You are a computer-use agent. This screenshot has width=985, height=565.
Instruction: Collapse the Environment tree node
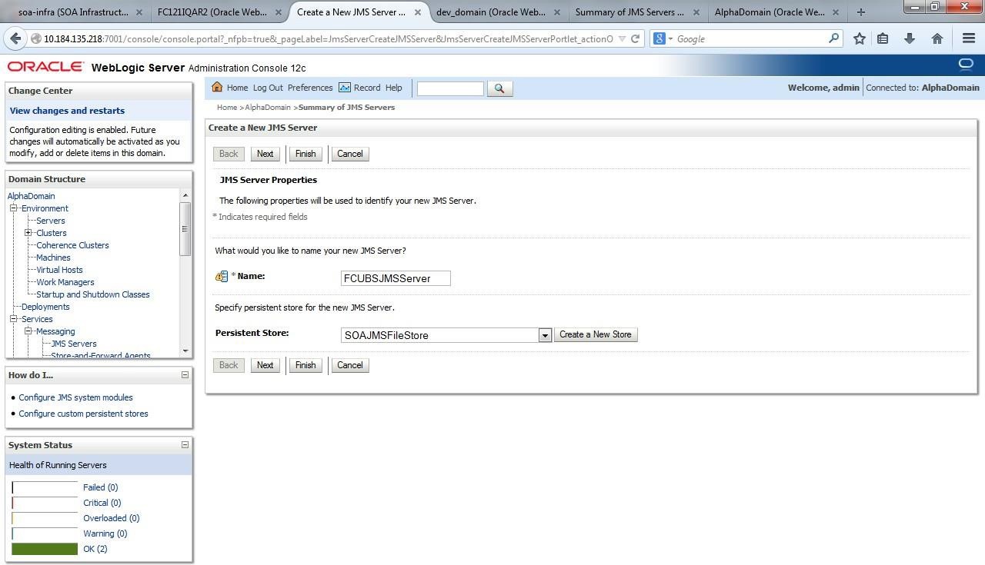tap(13, 208)
